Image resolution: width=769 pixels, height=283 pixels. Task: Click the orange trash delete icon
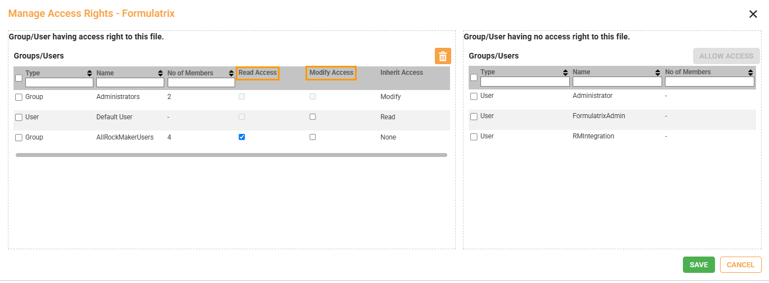pos(443,56)
